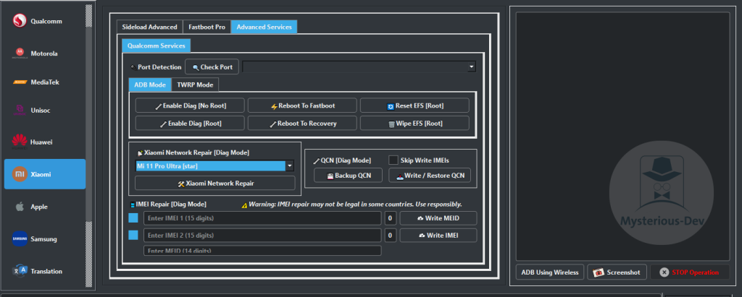
Task: Click the camera icon on Screenshot button
Action: (599, 272)
